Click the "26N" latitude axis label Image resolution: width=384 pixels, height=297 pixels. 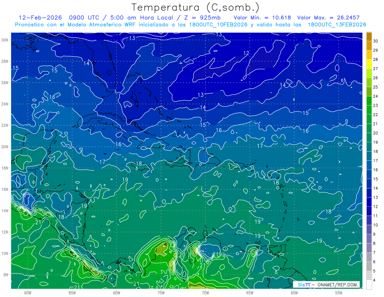pyautogui.click(x=5, y=82)
